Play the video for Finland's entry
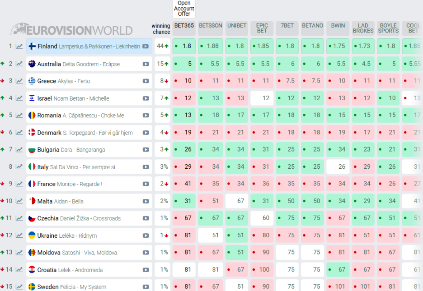Screen dimensions: 423x291 146,46
